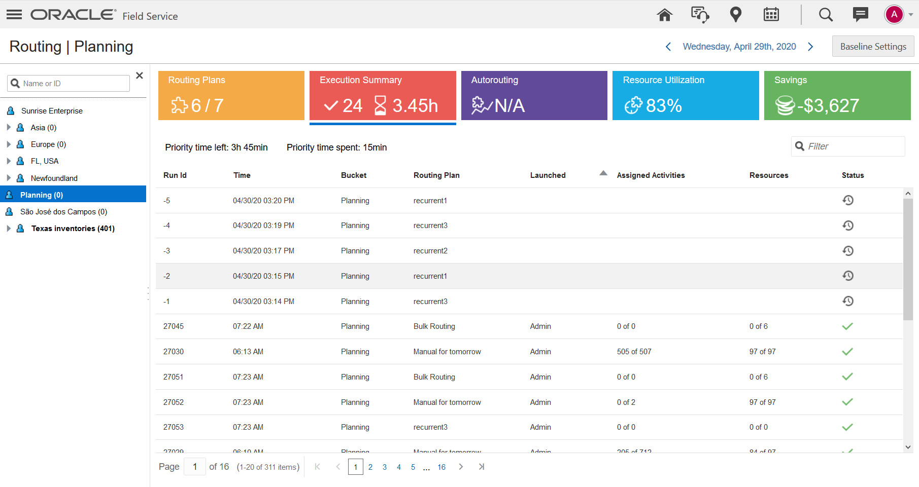919x487 pixels.
Task: Open the map pin icon
Action: tap(735, 15)
